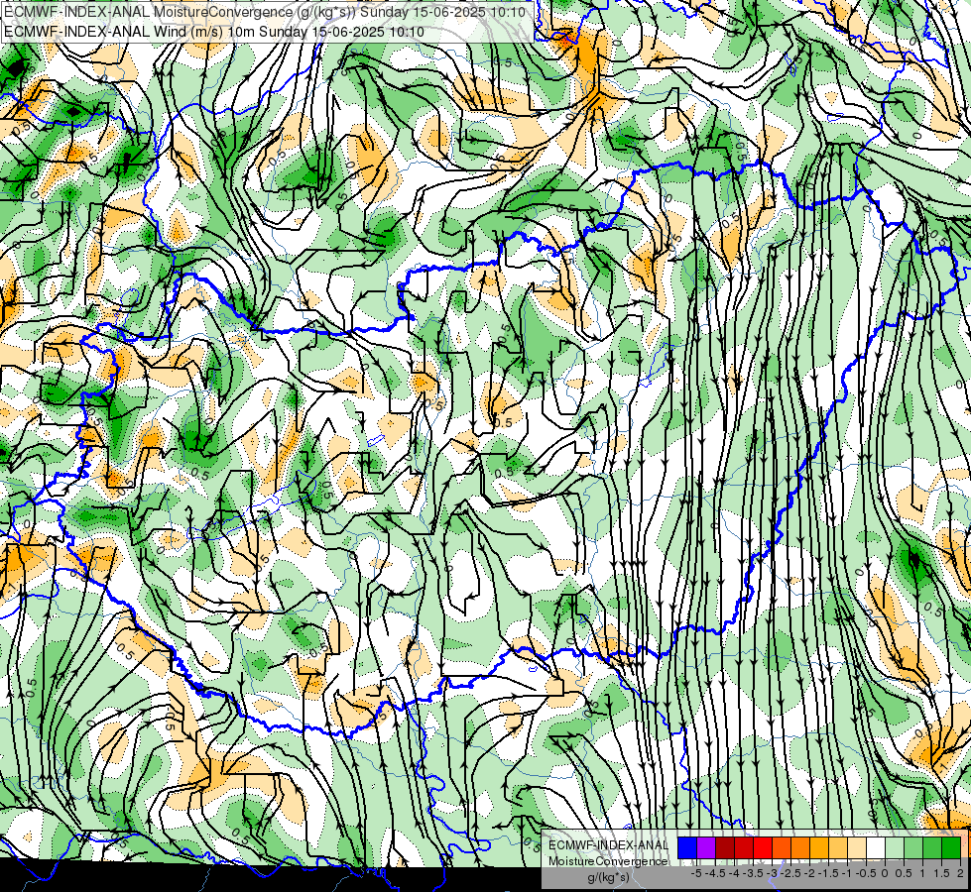Click the legend tick value -3.5
The width and height of the screenshot is (971, 892).
click(754, 873)
